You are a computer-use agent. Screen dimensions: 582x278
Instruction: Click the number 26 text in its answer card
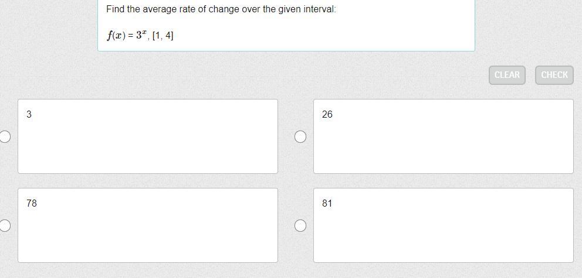pos(327,115)
